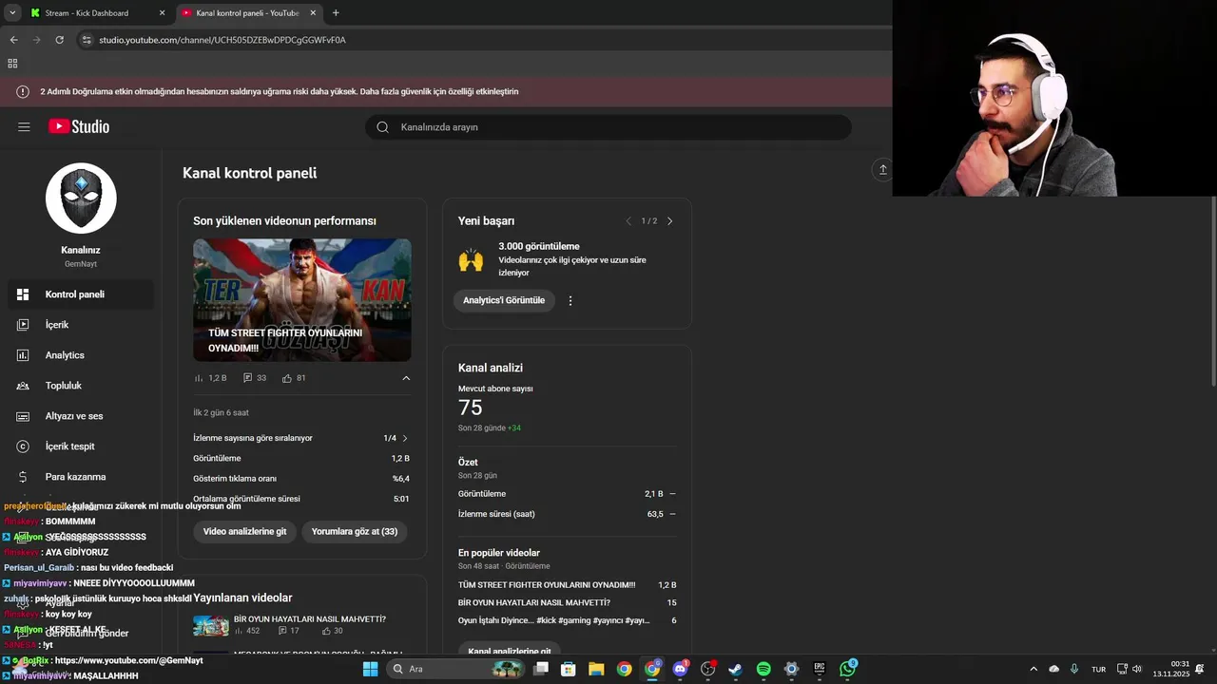Open Para kazanma in the sidebar
The width and height of the screenshot is (1217, 684).
tap(81, 477)
